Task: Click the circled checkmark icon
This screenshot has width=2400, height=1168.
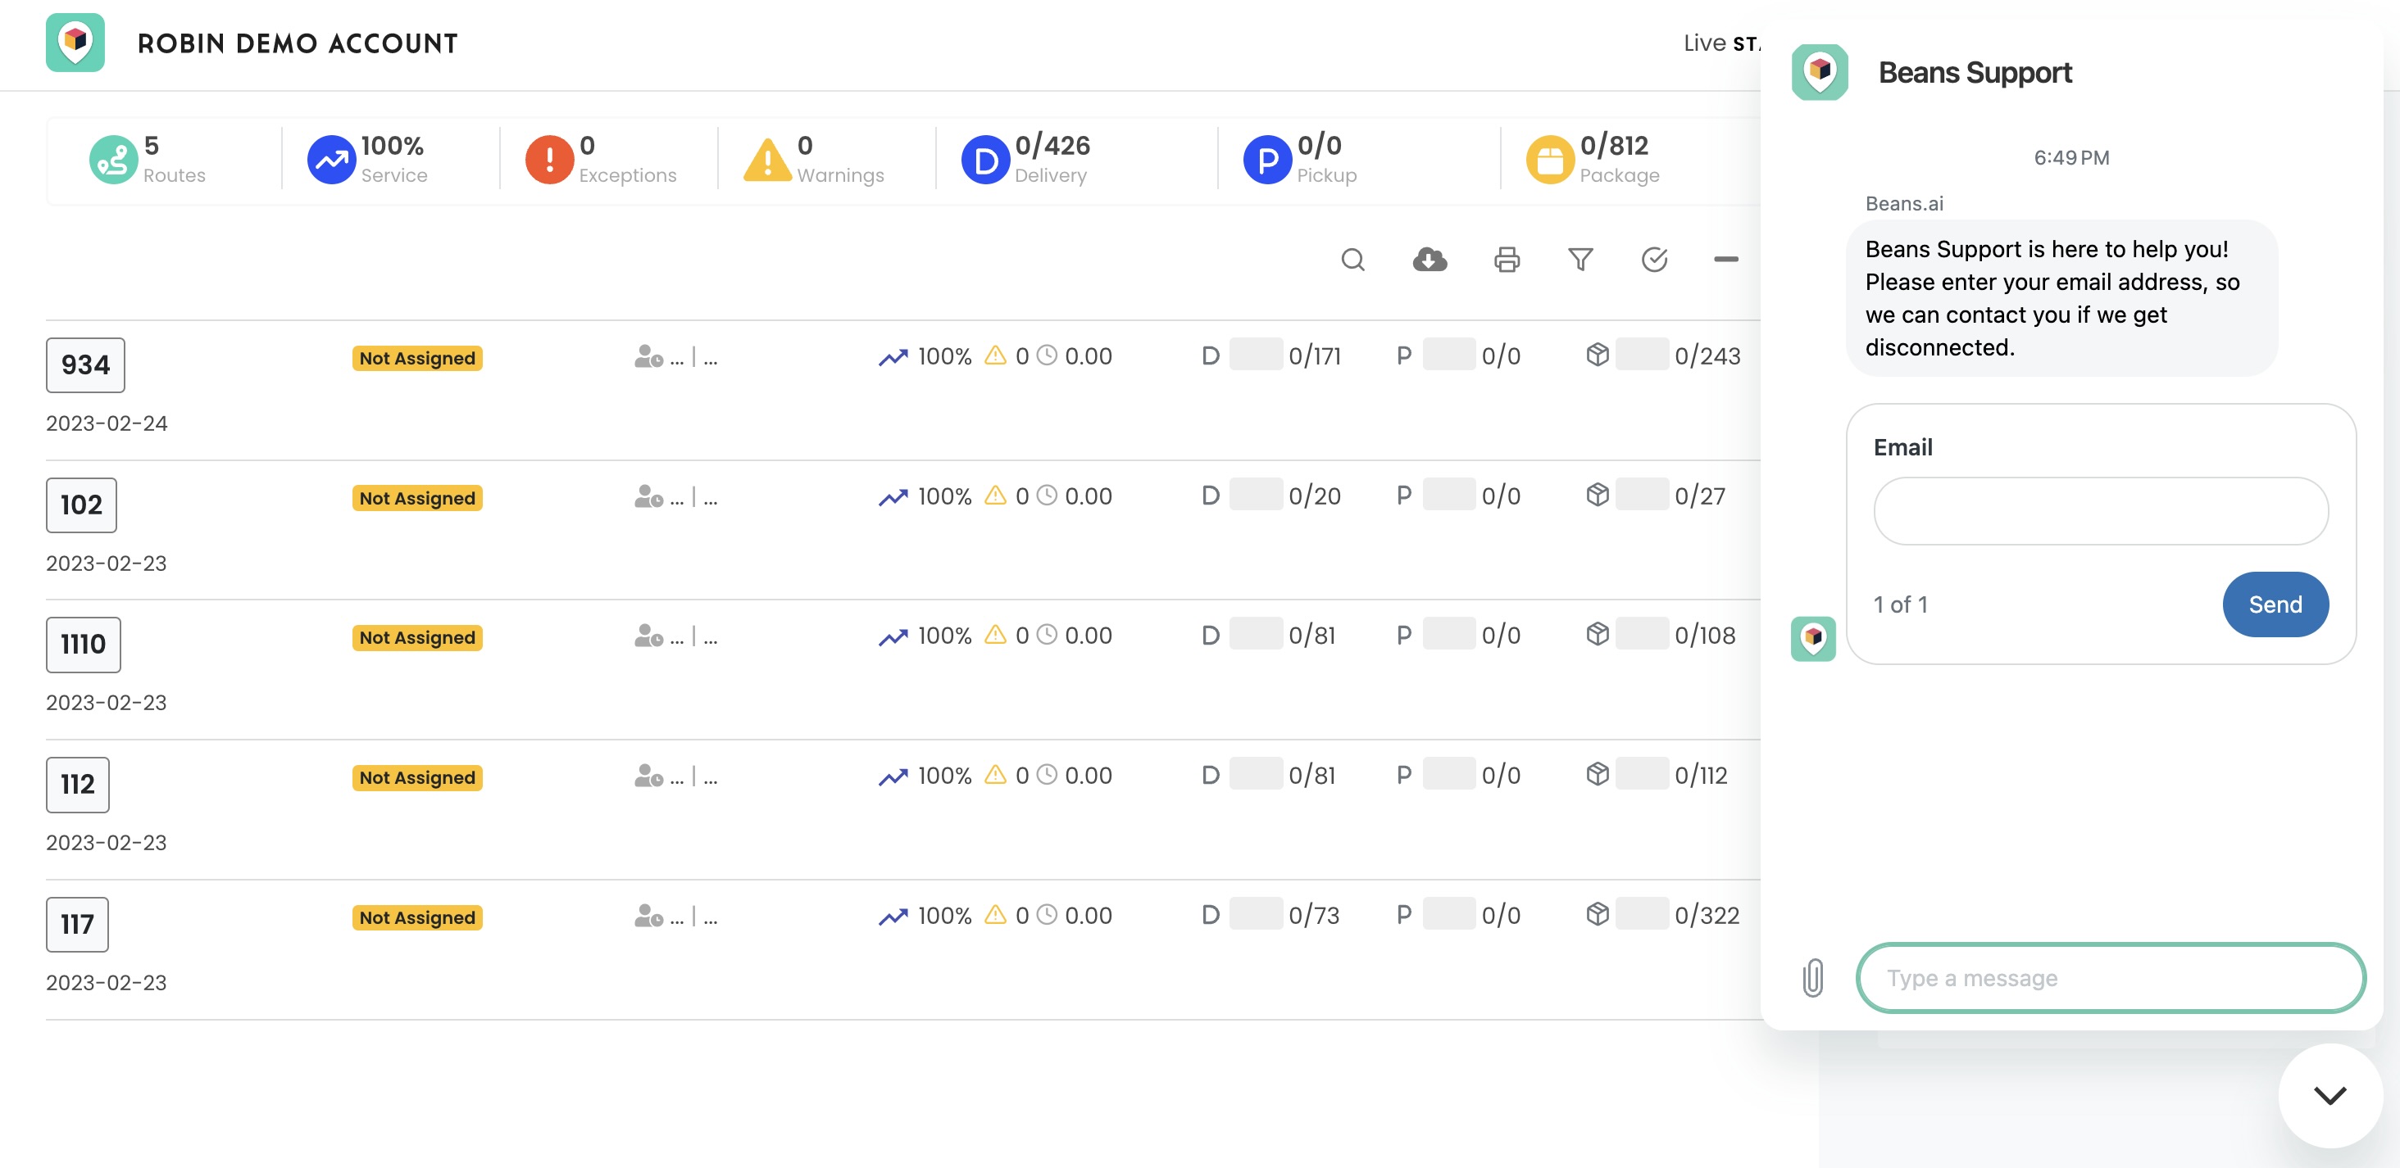Action: tap(1654, 260)
